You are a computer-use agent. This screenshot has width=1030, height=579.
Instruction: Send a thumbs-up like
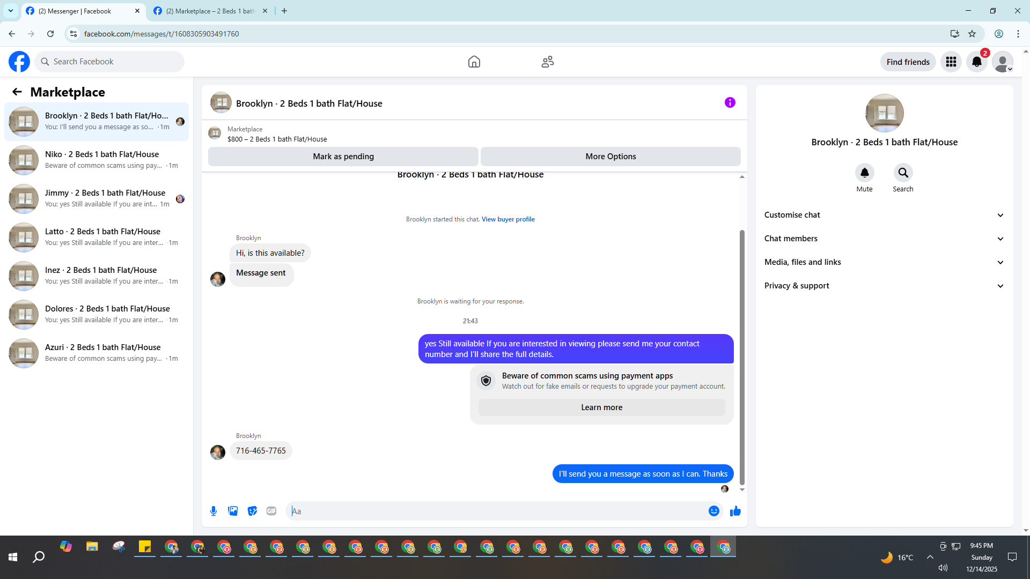click(x=735, y=511)
